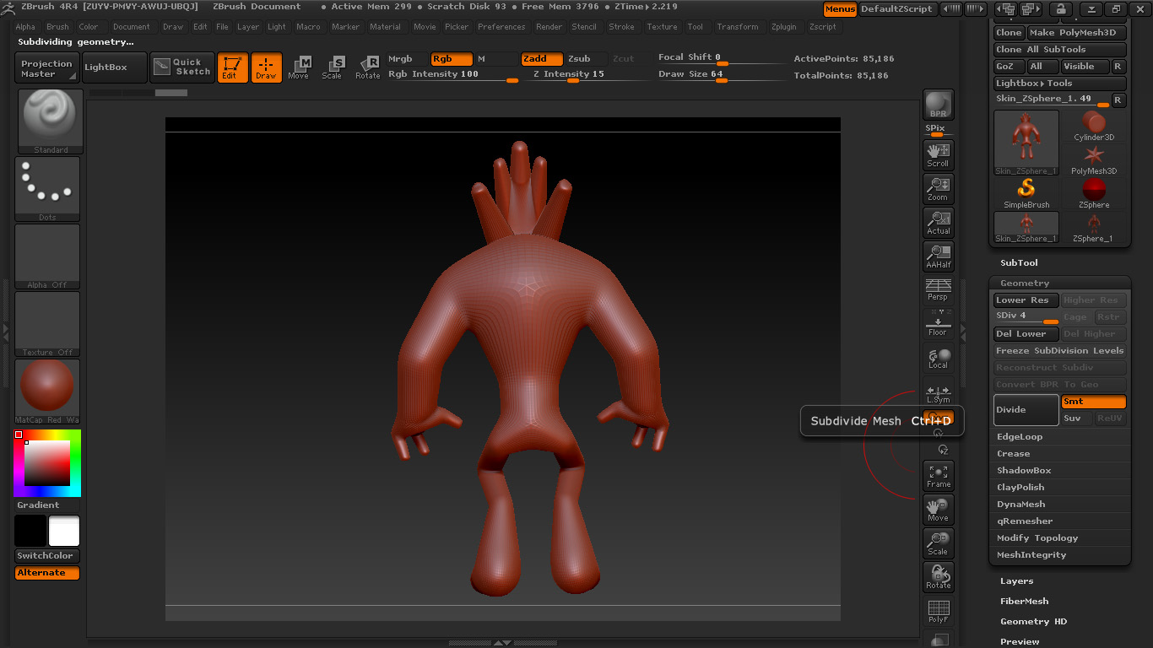Select the Scroll canvas icon
Viewport: 1153px width, 648px height.
tap(938, 155)
